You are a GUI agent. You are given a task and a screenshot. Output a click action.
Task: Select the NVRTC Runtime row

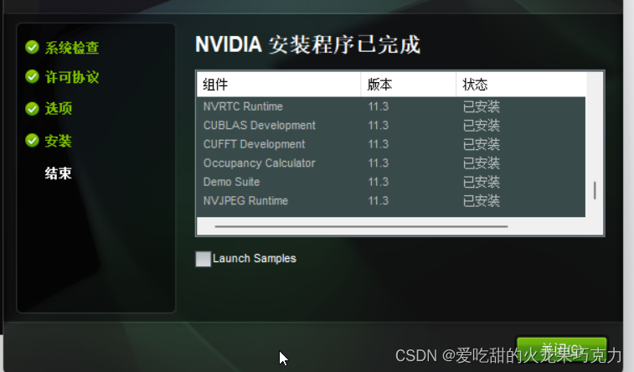click(391, 106)
